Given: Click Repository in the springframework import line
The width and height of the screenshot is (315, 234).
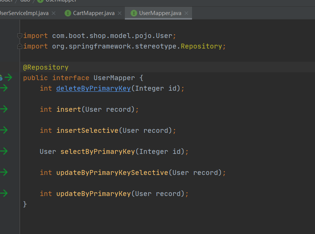Looking at the screenshot, I should (x=201, y=46).
